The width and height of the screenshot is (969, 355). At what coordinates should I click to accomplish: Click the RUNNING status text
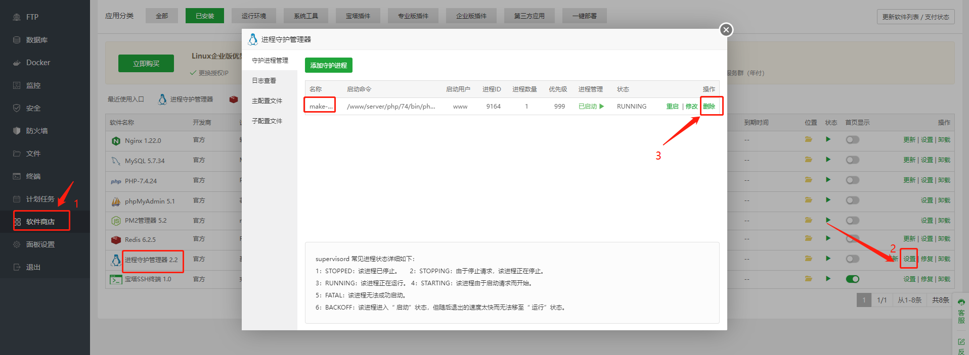[632, 107]
